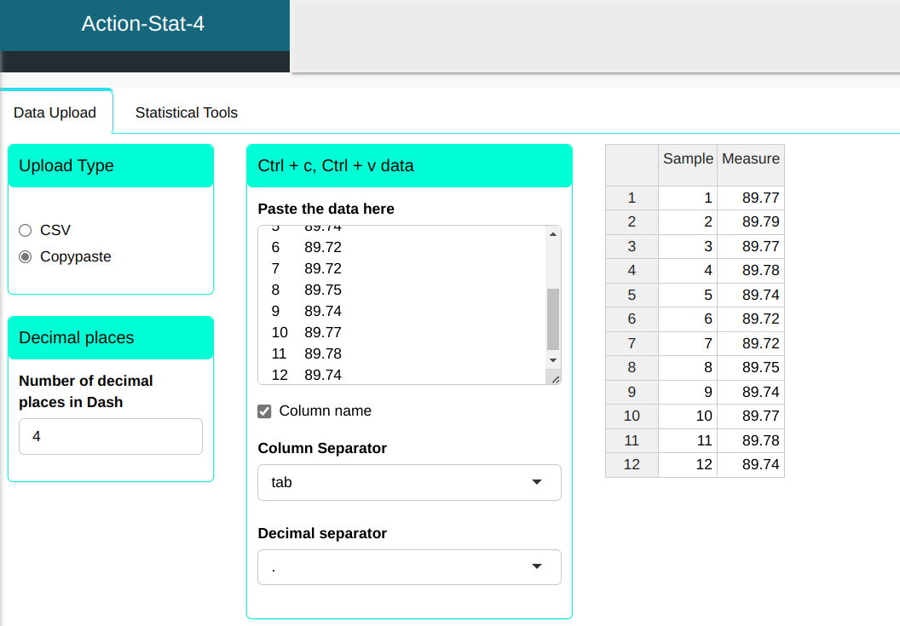
Task: Focus the number of decimal places field
Action: coord(111,436)
